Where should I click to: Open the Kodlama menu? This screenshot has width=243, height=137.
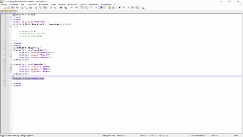44,5
